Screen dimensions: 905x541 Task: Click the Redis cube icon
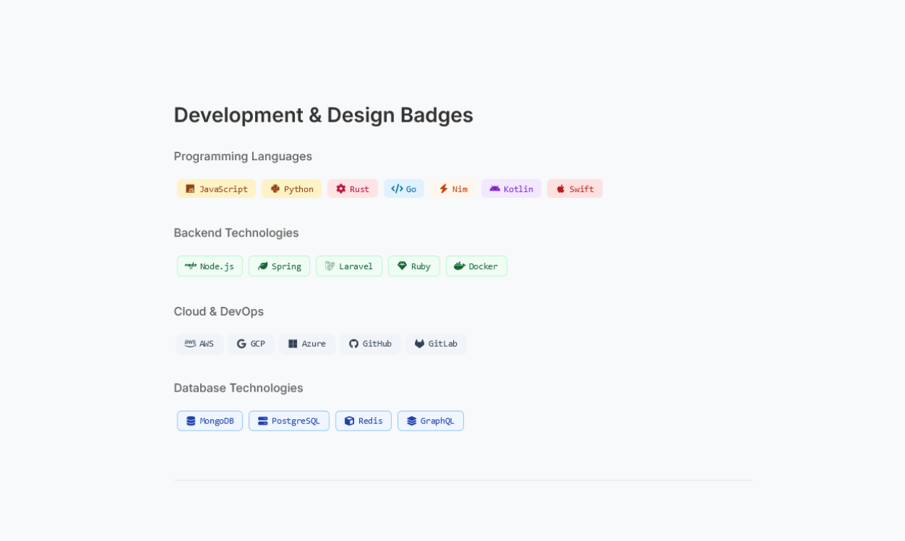coord(349,421)
